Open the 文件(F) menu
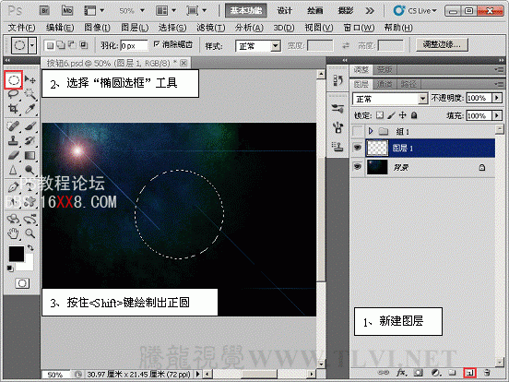509x382 pixels. coord(21,28)
